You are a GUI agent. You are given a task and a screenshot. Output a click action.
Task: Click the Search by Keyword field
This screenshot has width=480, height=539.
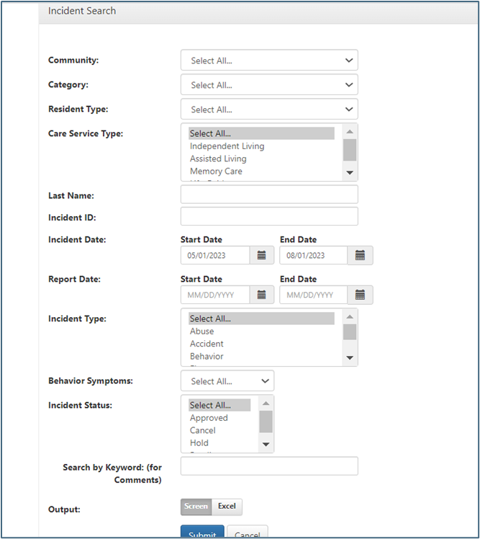(269, 466)
